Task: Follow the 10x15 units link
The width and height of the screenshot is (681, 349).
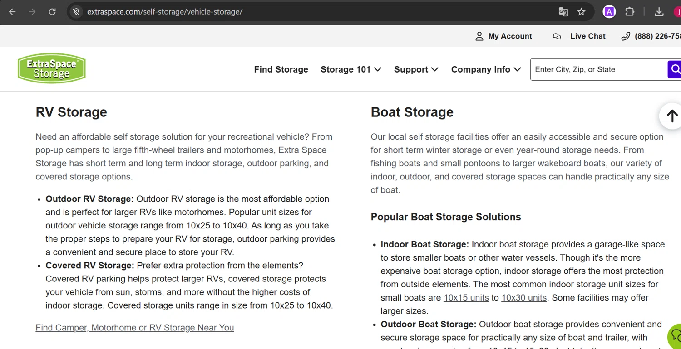Action: (x=466, y=298)
